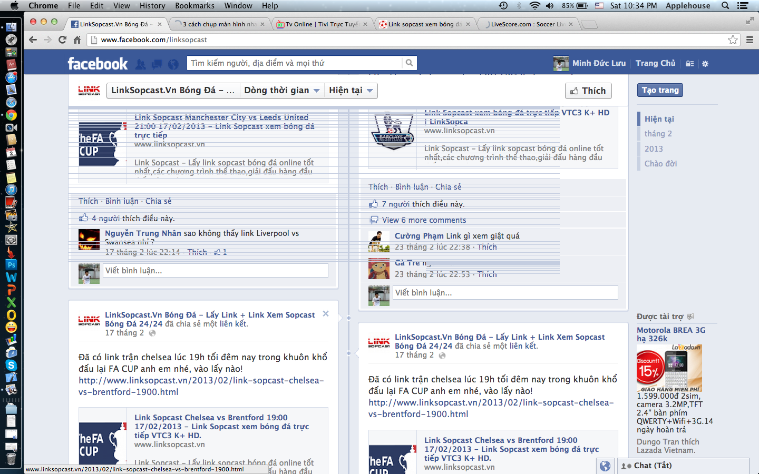Dismiss the 17 tháng 2 Chelsea post with X

click(326, 313)
